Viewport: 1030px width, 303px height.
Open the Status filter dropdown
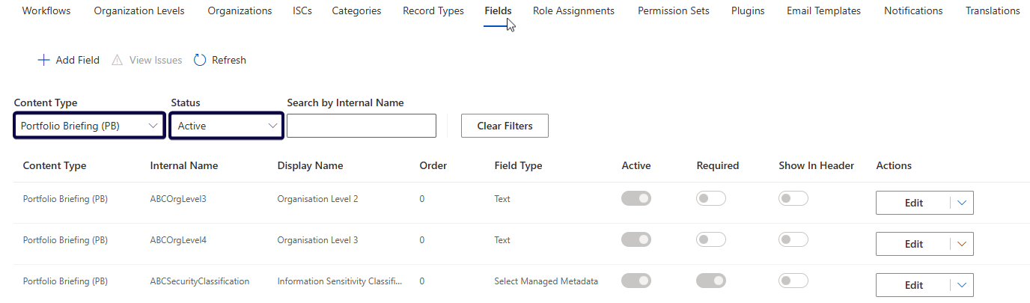pos(226,126)
